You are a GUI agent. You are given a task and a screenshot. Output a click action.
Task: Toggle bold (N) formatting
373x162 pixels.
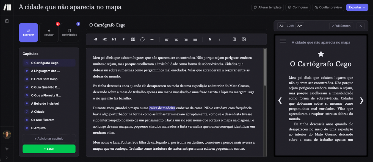click(210, 40)
